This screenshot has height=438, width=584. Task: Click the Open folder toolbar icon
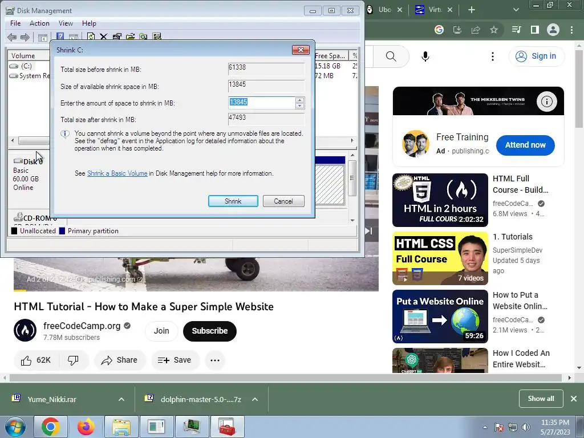coord(131,36)
